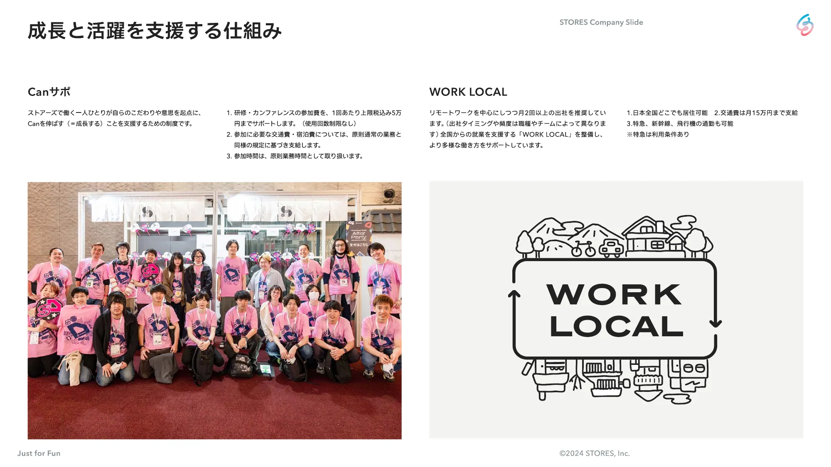Click the STORES logo icon top right
Screen dimensions: 831x467
805,25
